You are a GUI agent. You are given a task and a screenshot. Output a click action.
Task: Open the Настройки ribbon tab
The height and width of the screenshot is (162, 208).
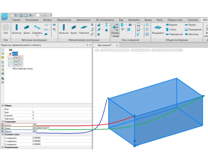tap(134, 20)
